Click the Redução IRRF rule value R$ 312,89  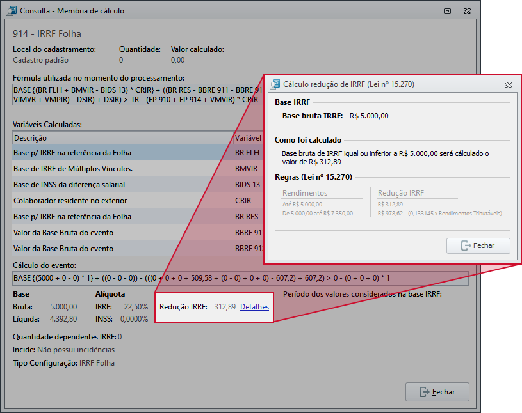pos(390,205)
